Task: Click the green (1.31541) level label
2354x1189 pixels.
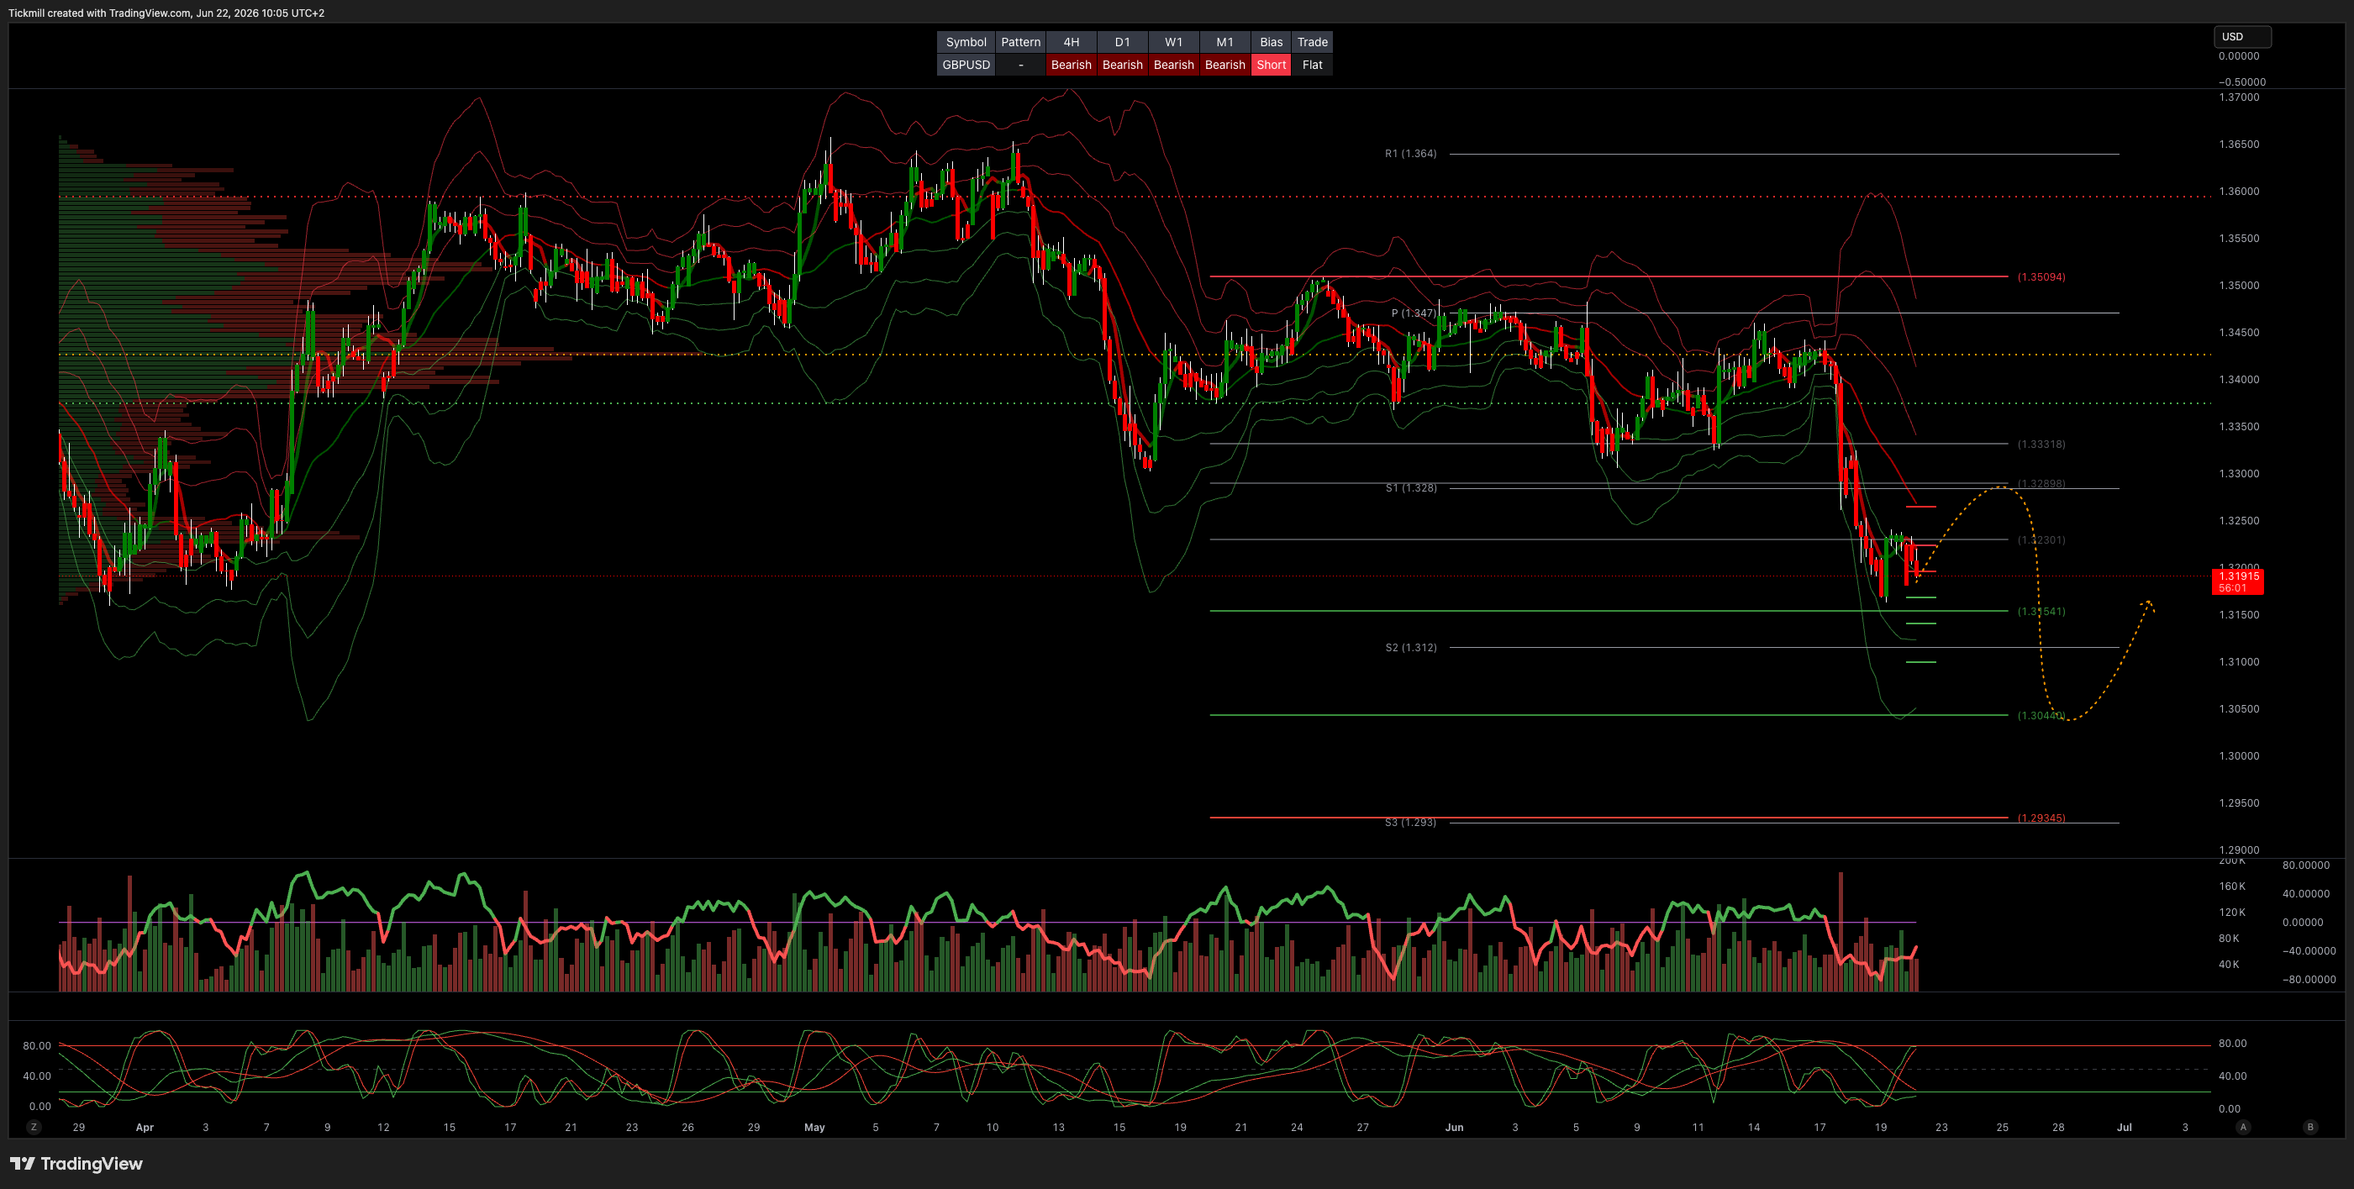Action: 2041,612
